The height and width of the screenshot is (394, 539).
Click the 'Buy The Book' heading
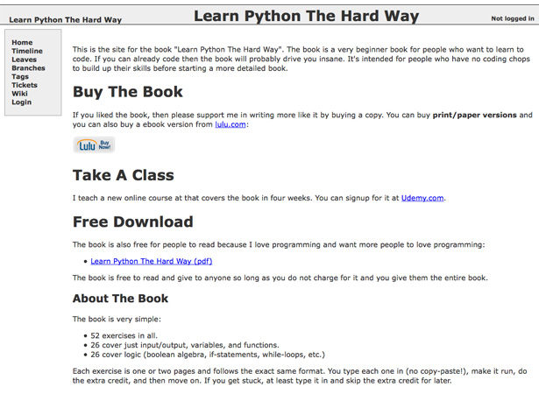[128, 92]
